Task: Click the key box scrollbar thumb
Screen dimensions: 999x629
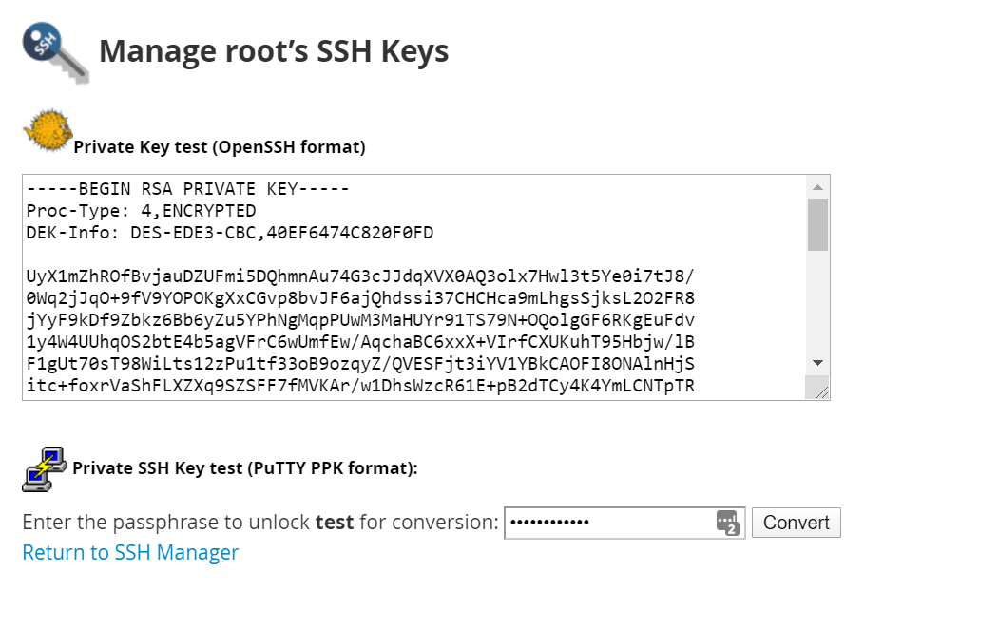Action: coord(818,225)
